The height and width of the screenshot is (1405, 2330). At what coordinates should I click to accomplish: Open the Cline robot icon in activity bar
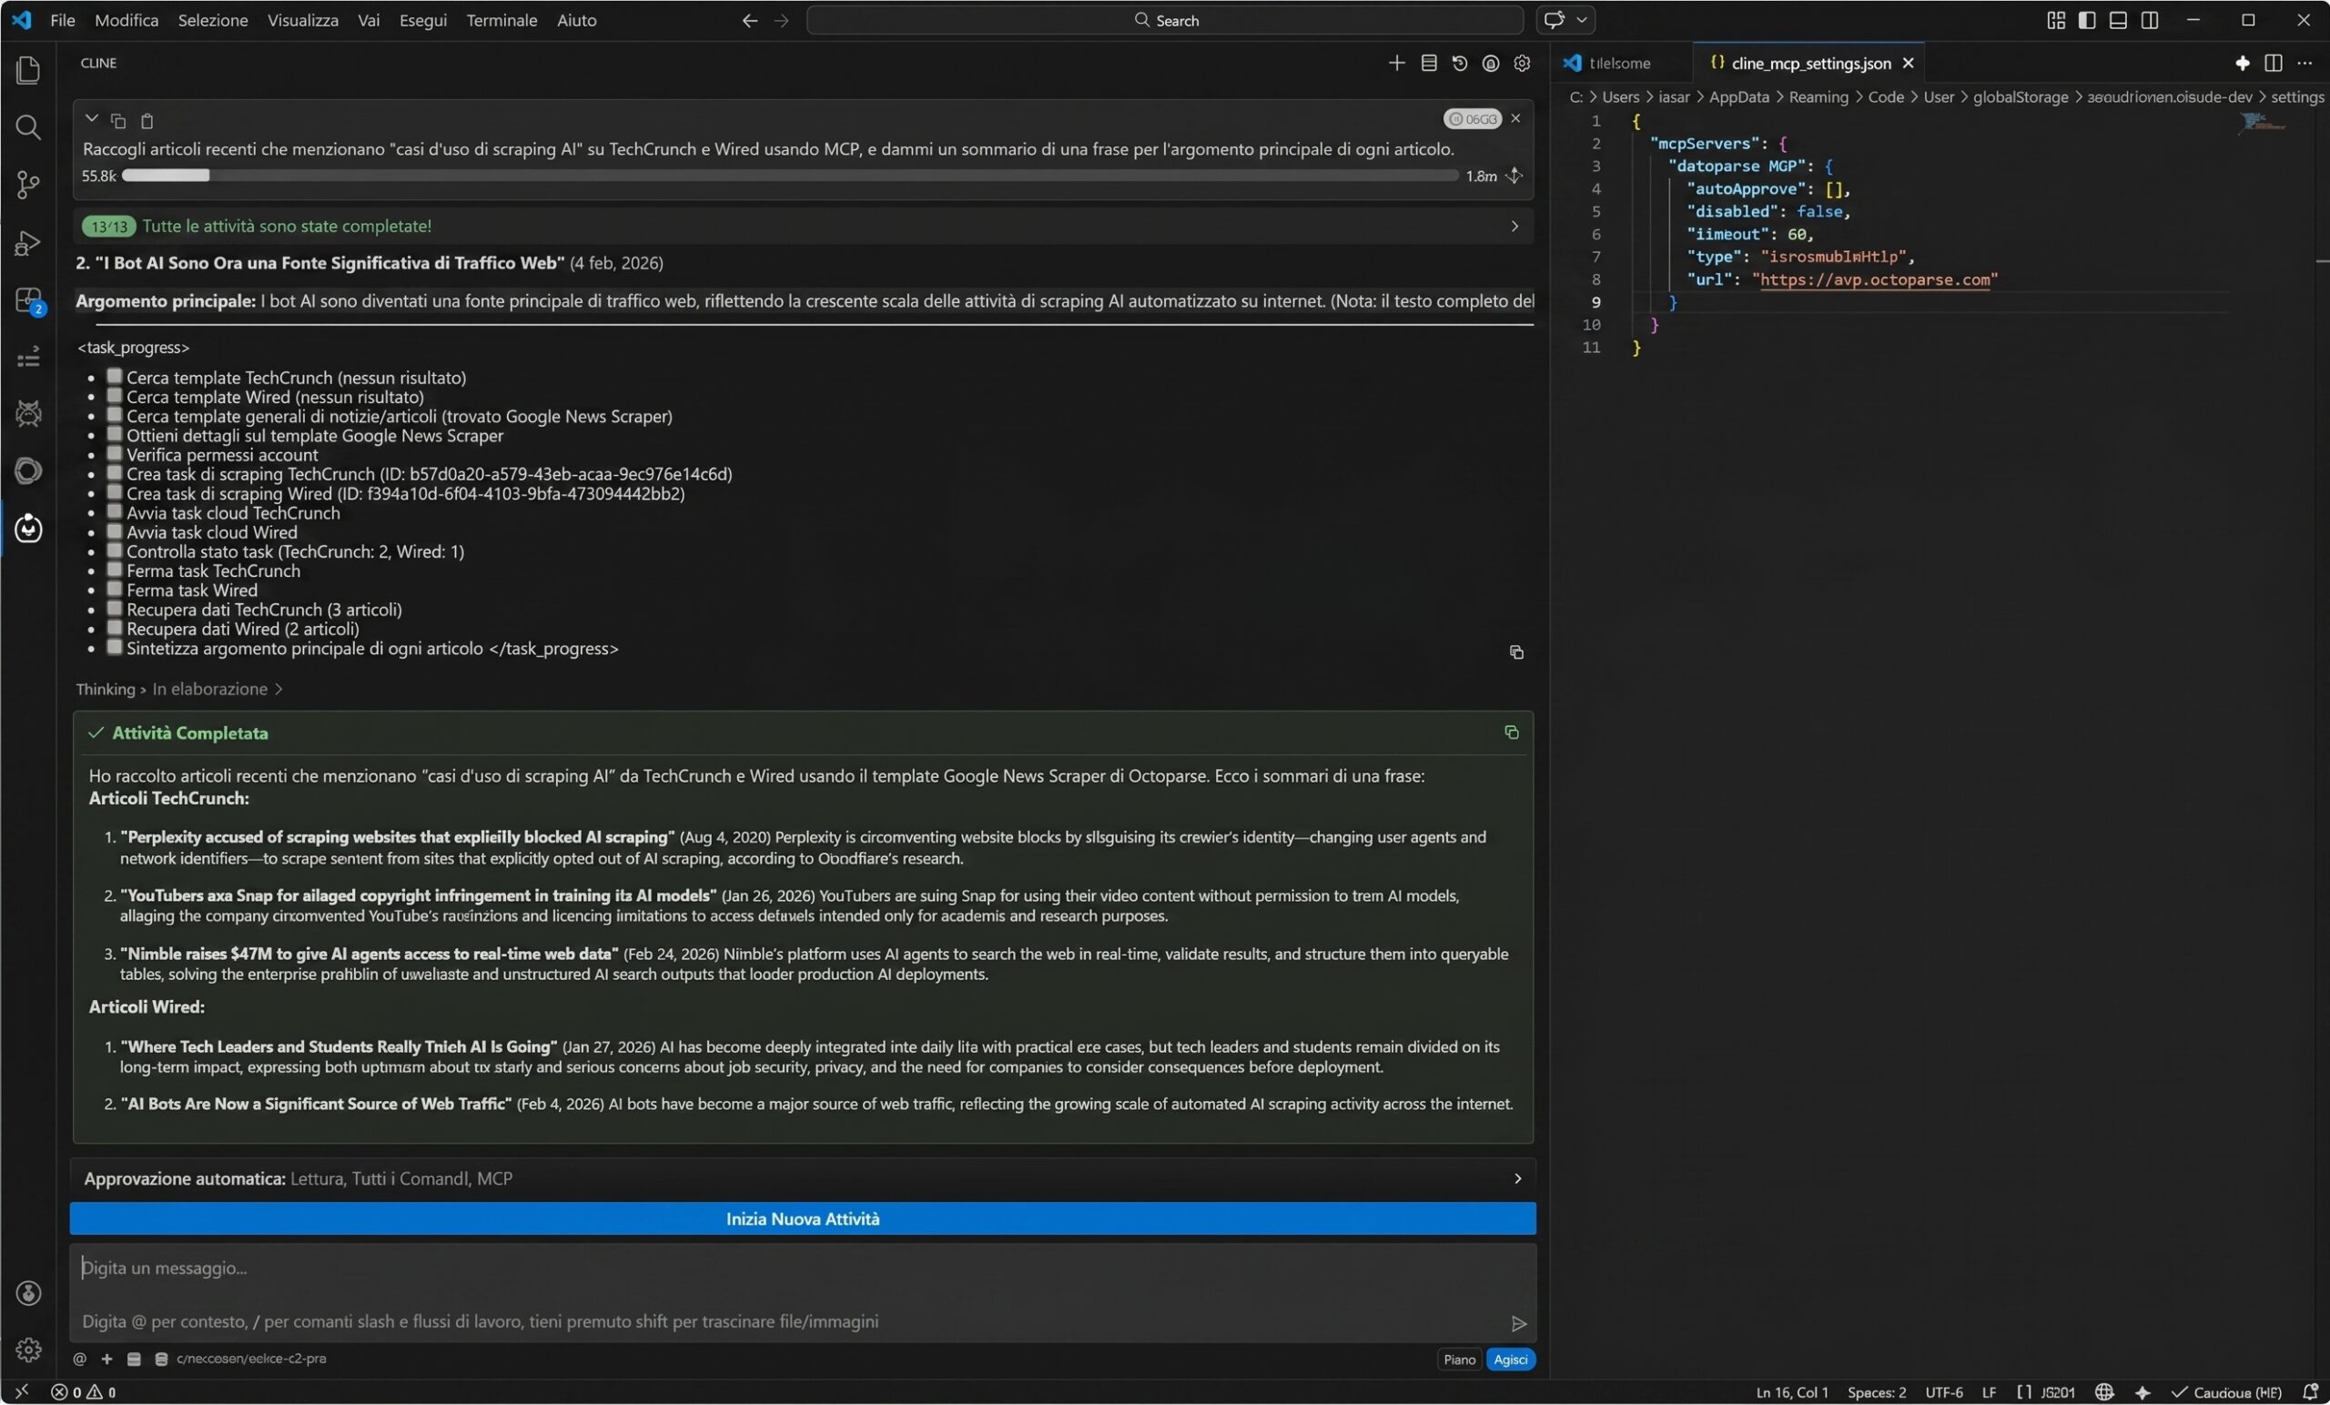[x=28, y=529]
